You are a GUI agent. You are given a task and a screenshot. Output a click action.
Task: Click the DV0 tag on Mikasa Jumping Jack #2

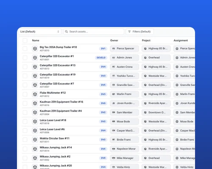[x=103, y=158]
